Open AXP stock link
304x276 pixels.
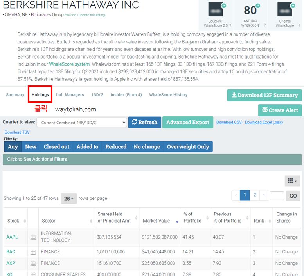pos(11,263)
